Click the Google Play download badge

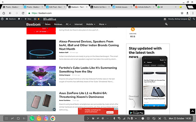click(137, 113)
